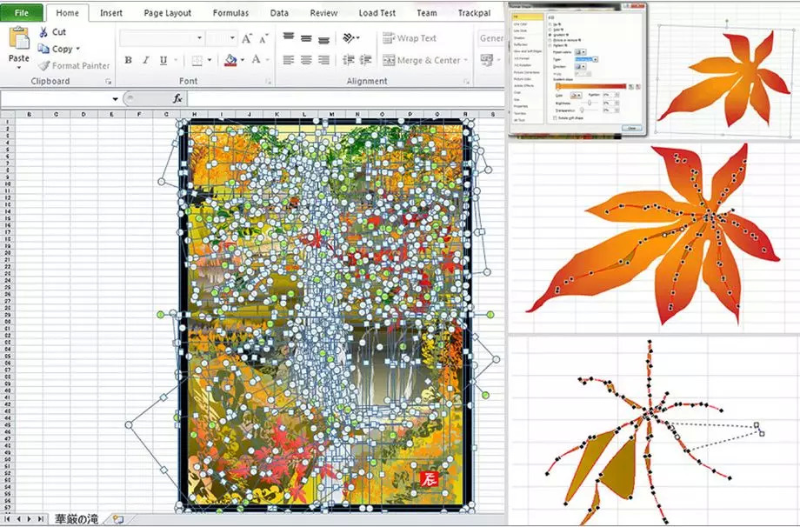
Task: Click the increase indent icon
Action: (365, 60)
